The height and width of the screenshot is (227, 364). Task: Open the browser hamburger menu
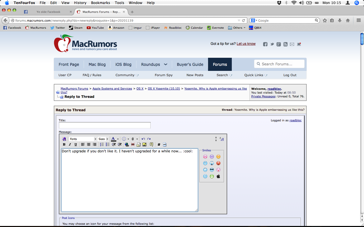(x=359, y=20)
